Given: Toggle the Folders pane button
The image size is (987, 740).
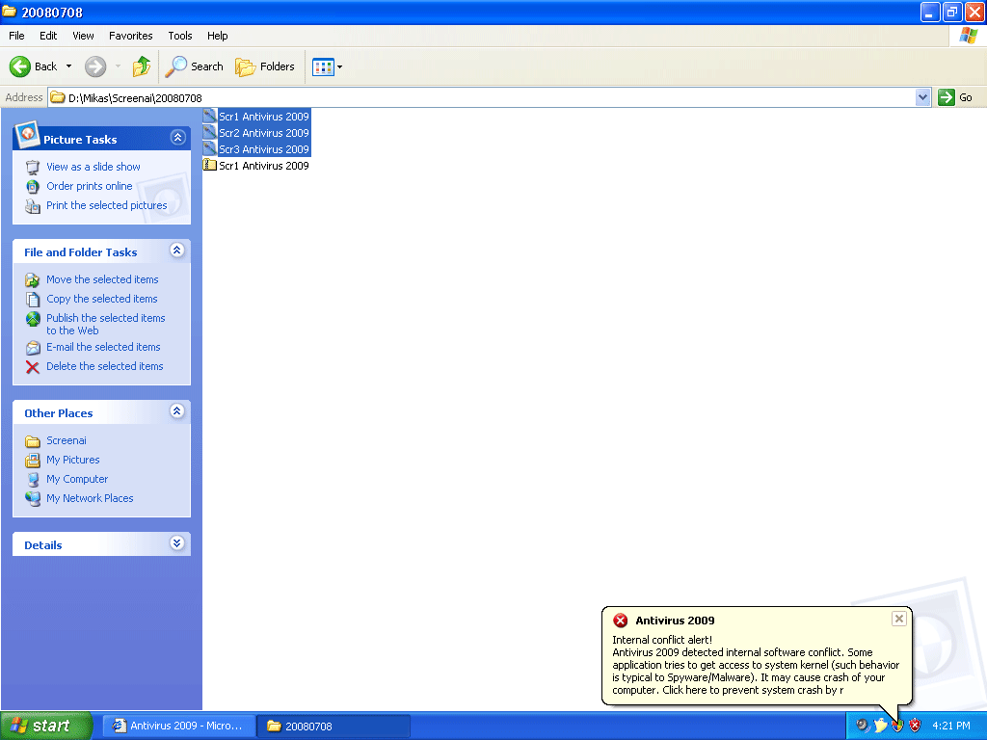Looking at the screenshot, I should 265,66.
